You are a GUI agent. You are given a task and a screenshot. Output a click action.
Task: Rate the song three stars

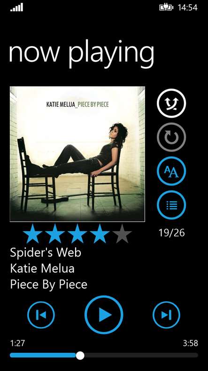(x=77, y=234)
